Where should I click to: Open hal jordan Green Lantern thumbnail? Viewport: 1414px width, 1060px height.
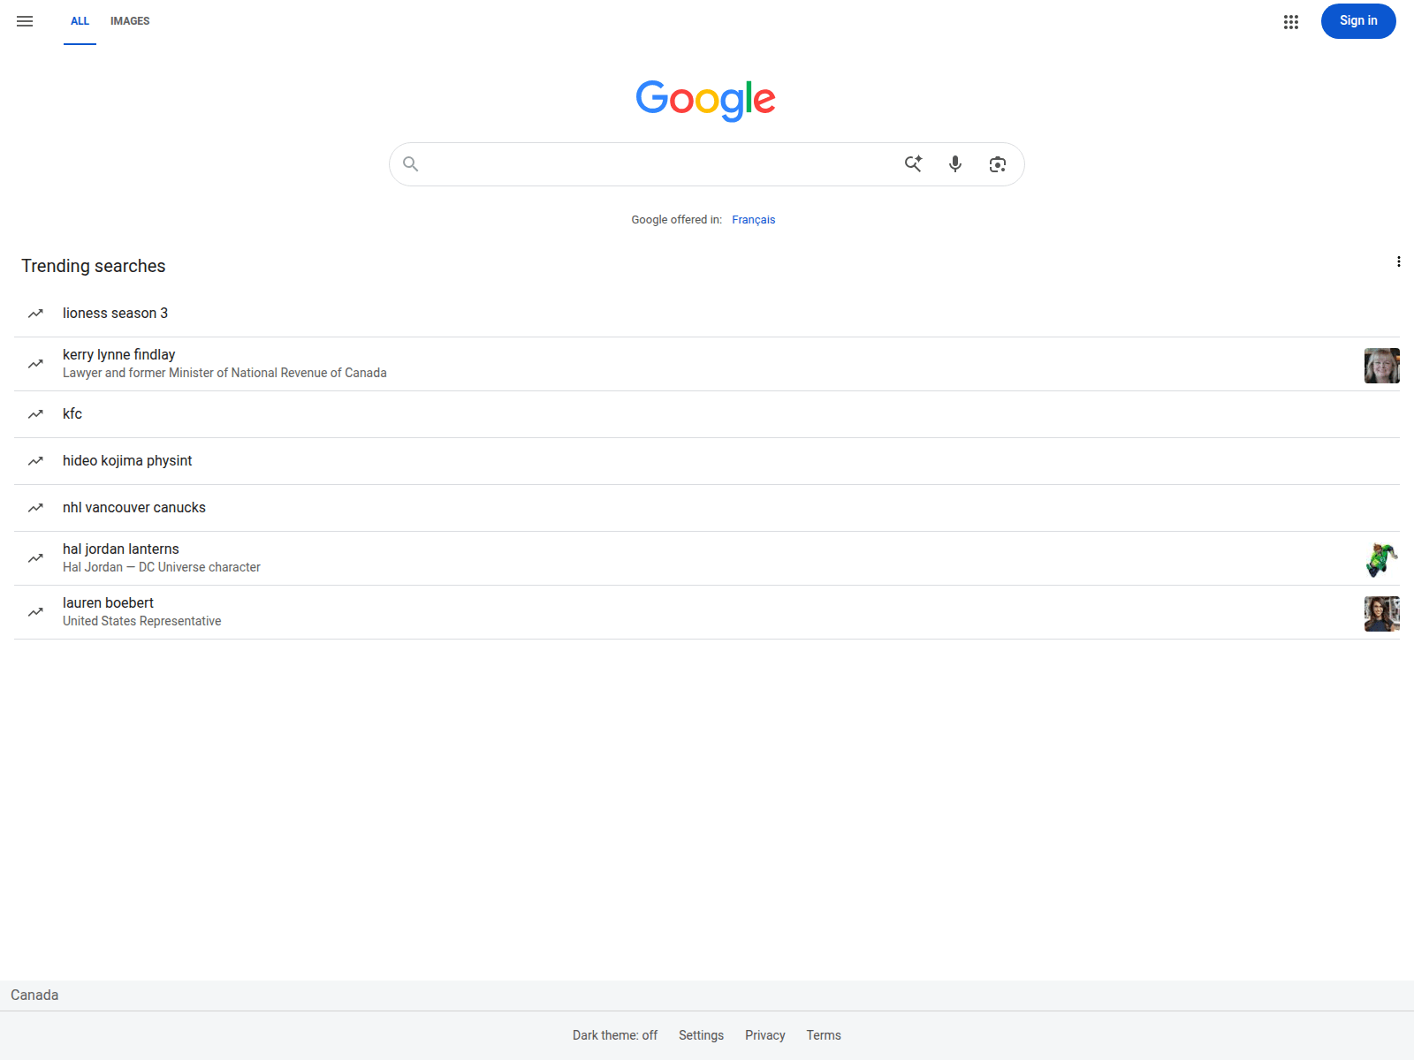click(1382, 560)
